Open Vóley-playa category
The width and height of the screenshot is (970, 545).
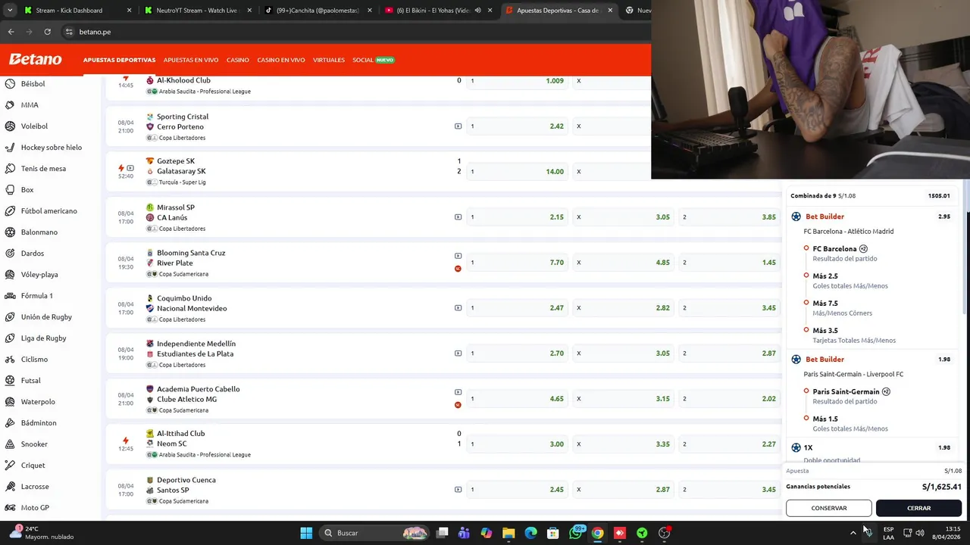39,275
